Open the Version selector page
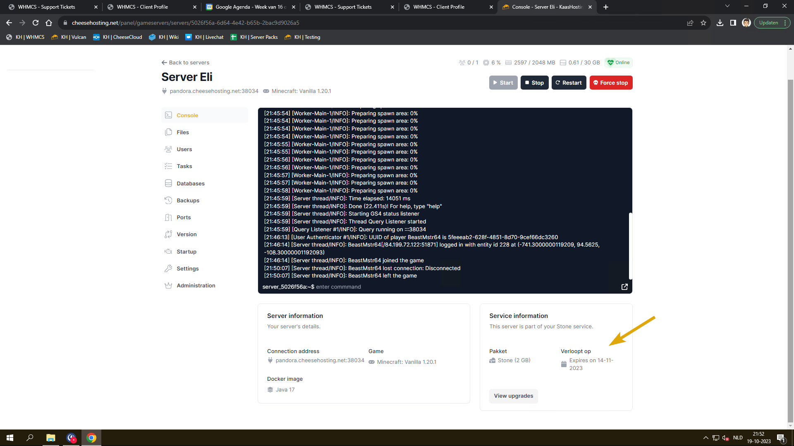The image size is (794, 446). [x=187, y=234]
